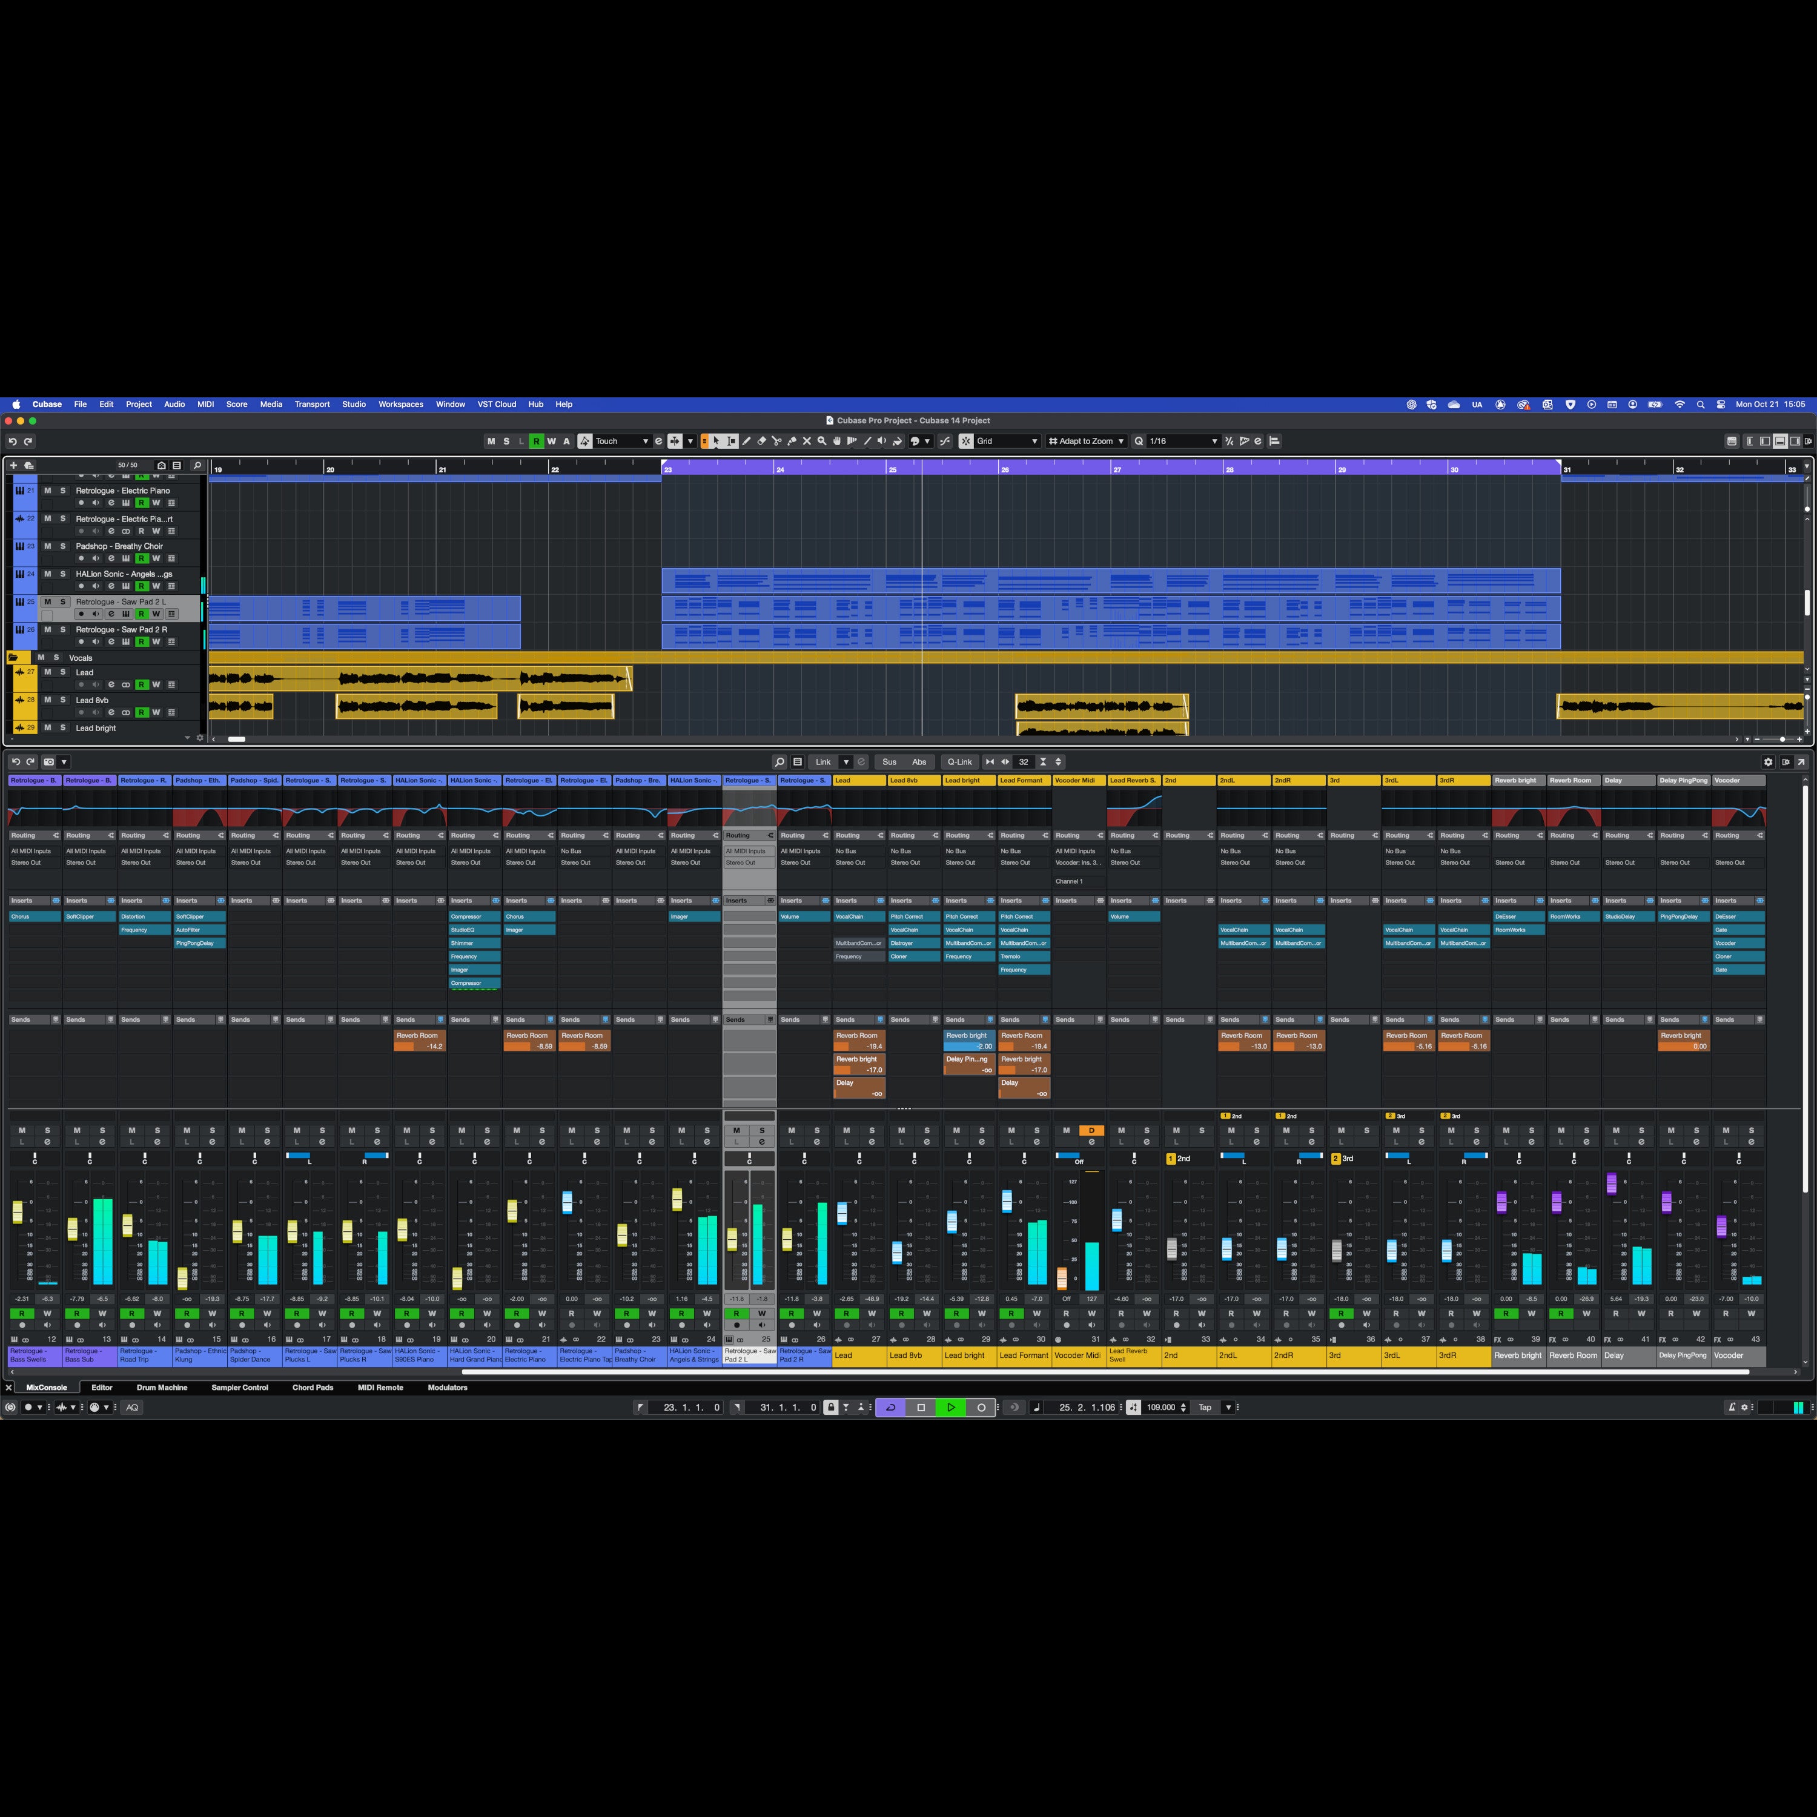The width and height of the screenshot is (1817, 1817).
Task: Open the 1/16 quantize preset dropdown
Action: (1183, 441)
